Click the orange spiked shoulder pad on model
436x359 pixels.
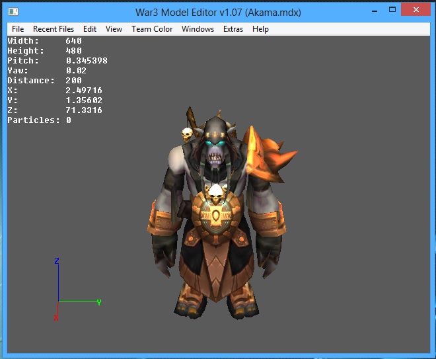[x=269, y=155]
